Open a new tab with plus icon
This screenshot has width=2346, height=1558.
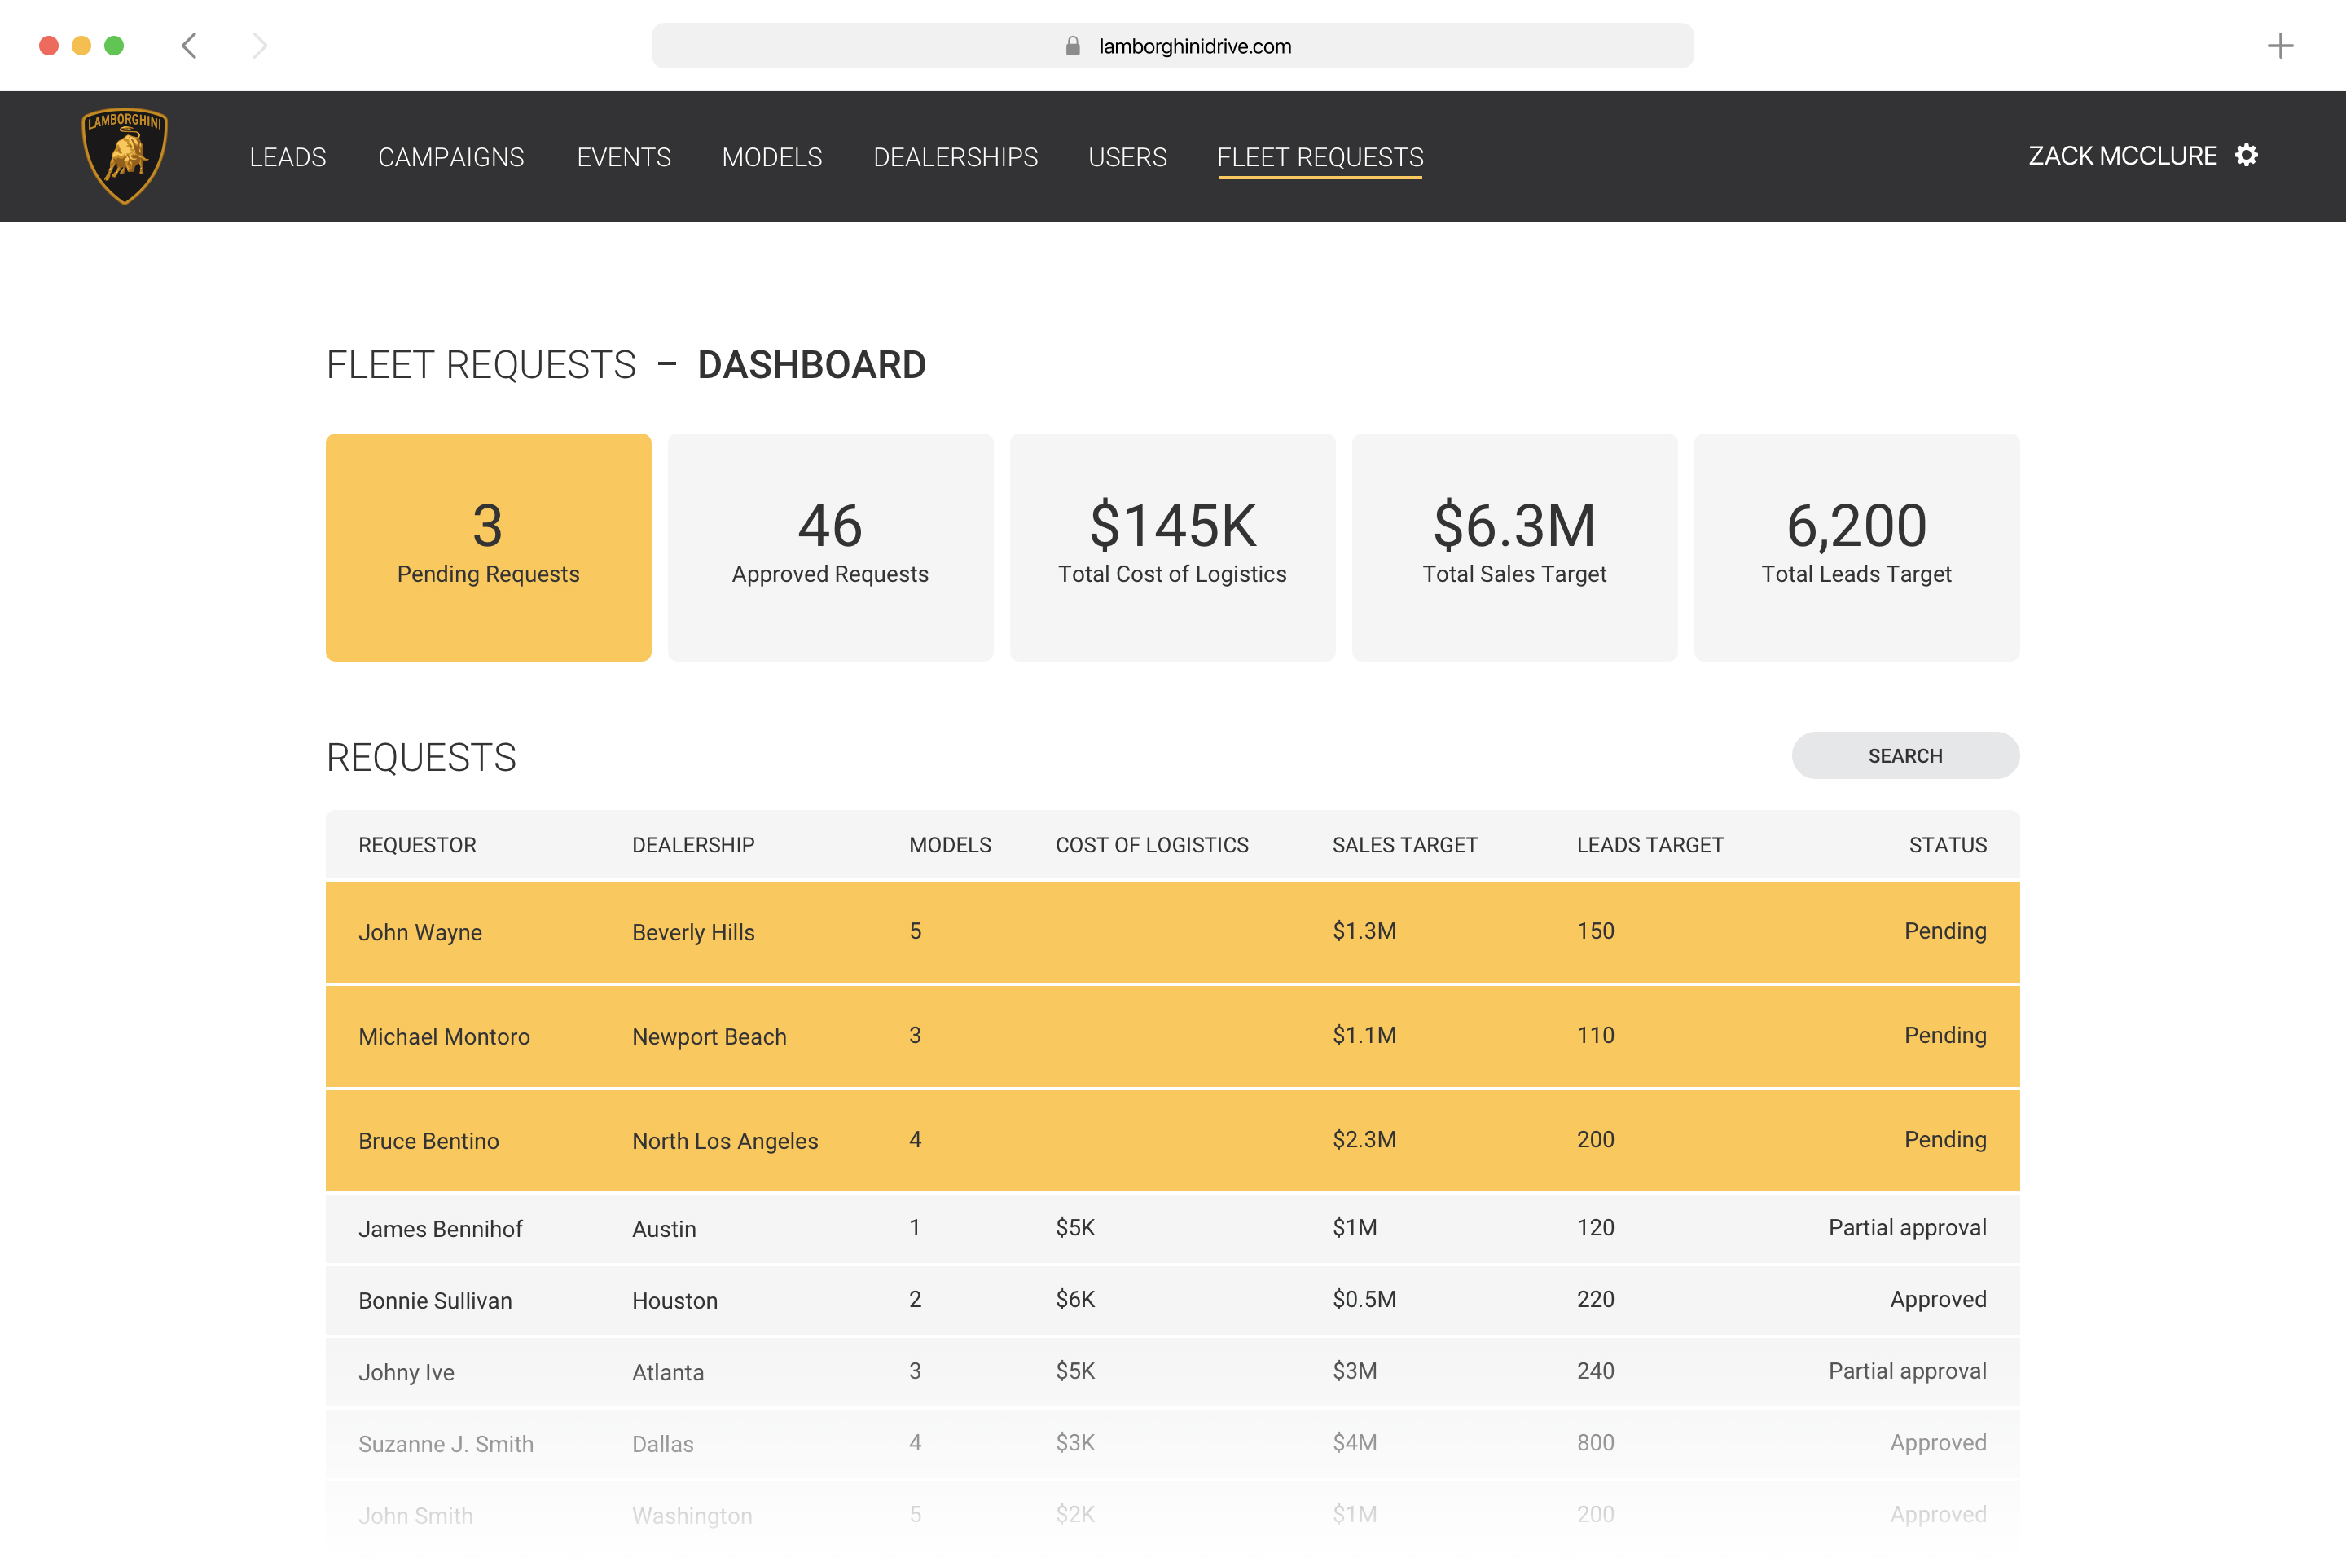click(x=2279, y=46)
